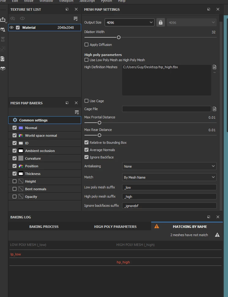Undock the Mesh Map Settings panel

coord(209,9)
